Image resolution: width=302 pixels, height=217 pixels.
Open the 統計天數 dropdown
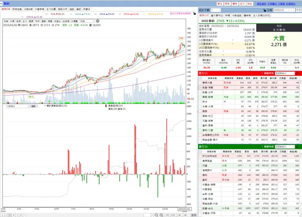216,10
